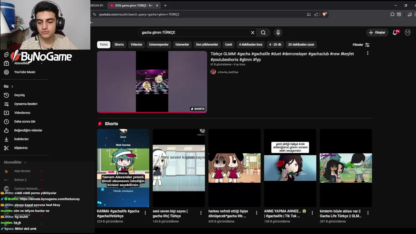Viewport: 416px width, 234px height.
Task: Open options menu for herkes nefreti short
Action: [x=256, y=213]
